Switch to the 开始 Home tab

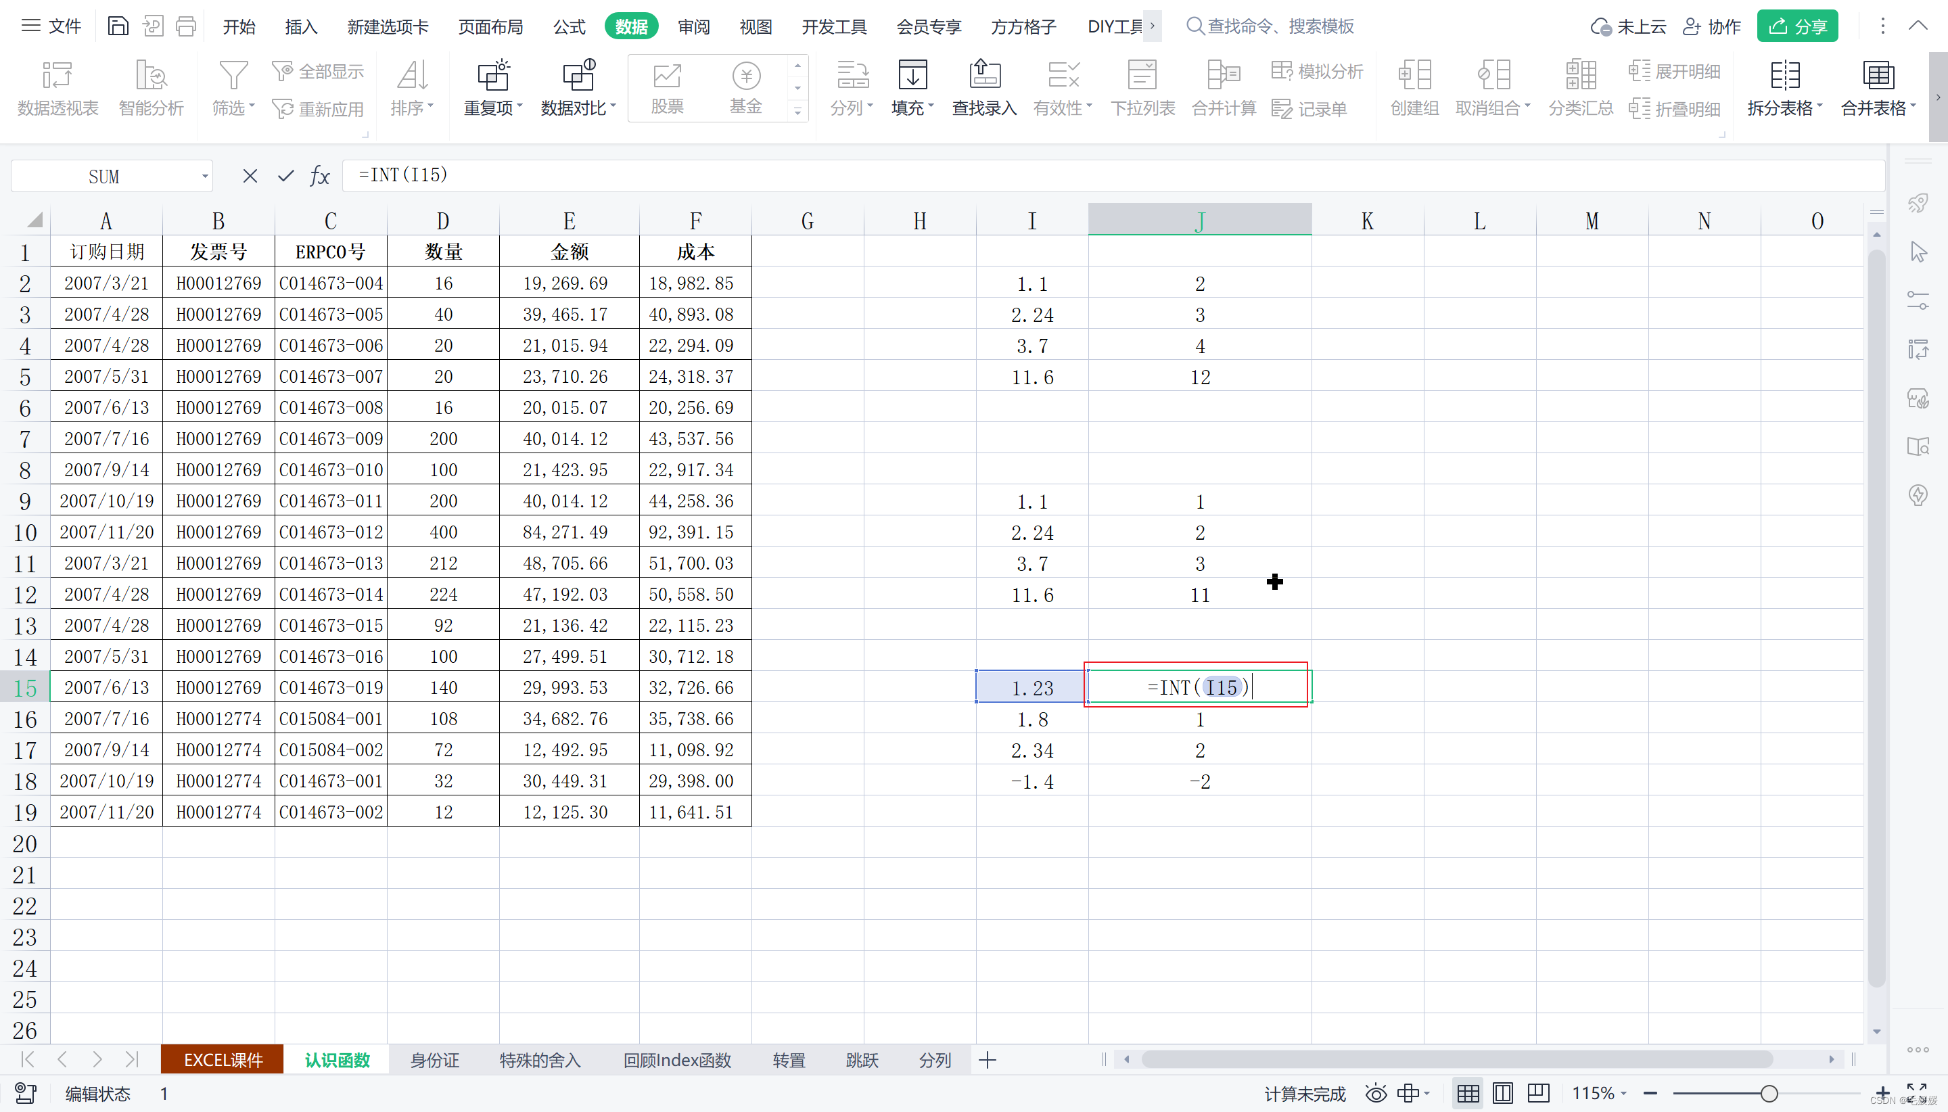pos(239,27)
